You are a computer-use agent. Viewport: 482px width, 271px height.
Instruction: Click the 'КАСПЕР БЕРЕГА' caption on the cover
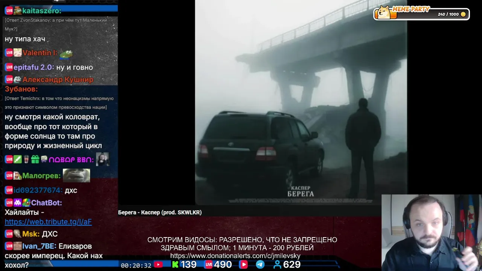tap(300, 191)
